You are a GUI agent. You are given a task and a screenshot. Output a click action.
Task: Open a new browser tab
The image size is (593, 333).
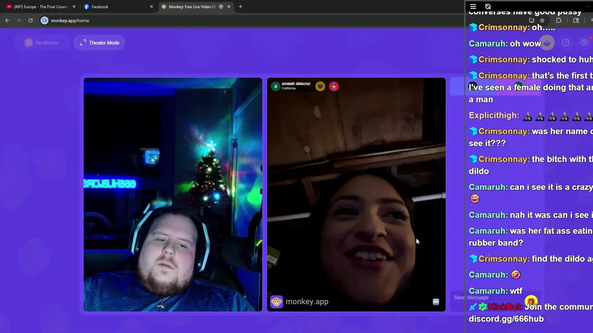(x=240, y=6)
